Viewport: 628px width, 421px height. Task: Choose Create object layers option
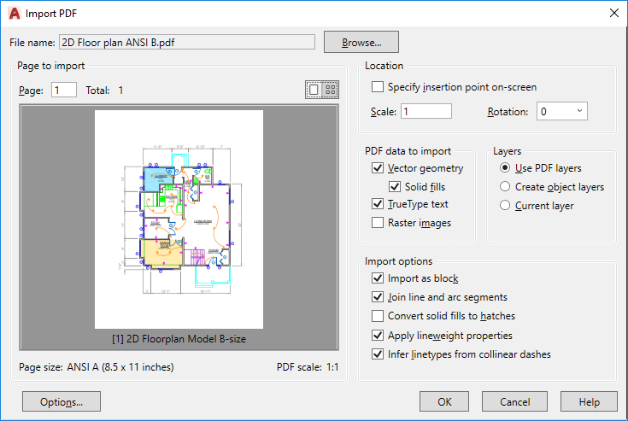point(505,186)
